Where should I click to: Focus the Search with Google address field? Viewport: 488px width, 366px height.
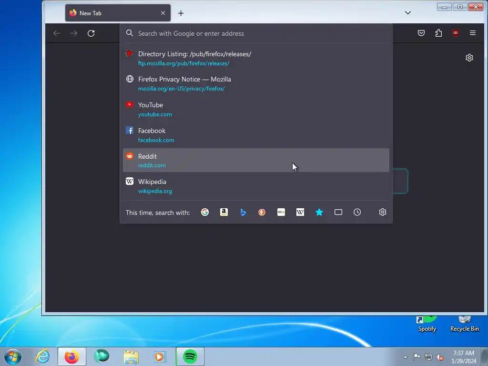coord(256,33)
